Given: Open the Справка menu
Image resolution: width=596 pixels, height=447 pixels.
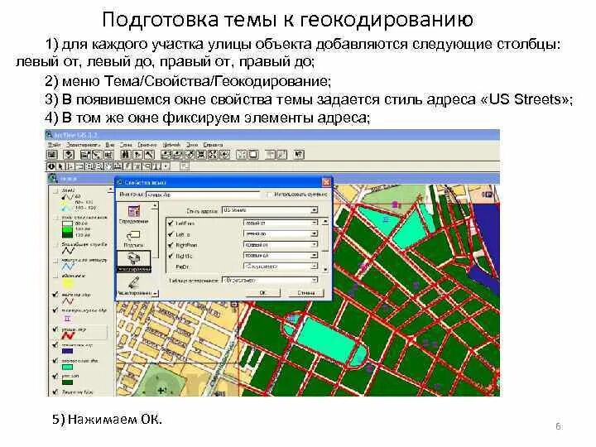Looking at the screenshot, I should tap(213, 145).
